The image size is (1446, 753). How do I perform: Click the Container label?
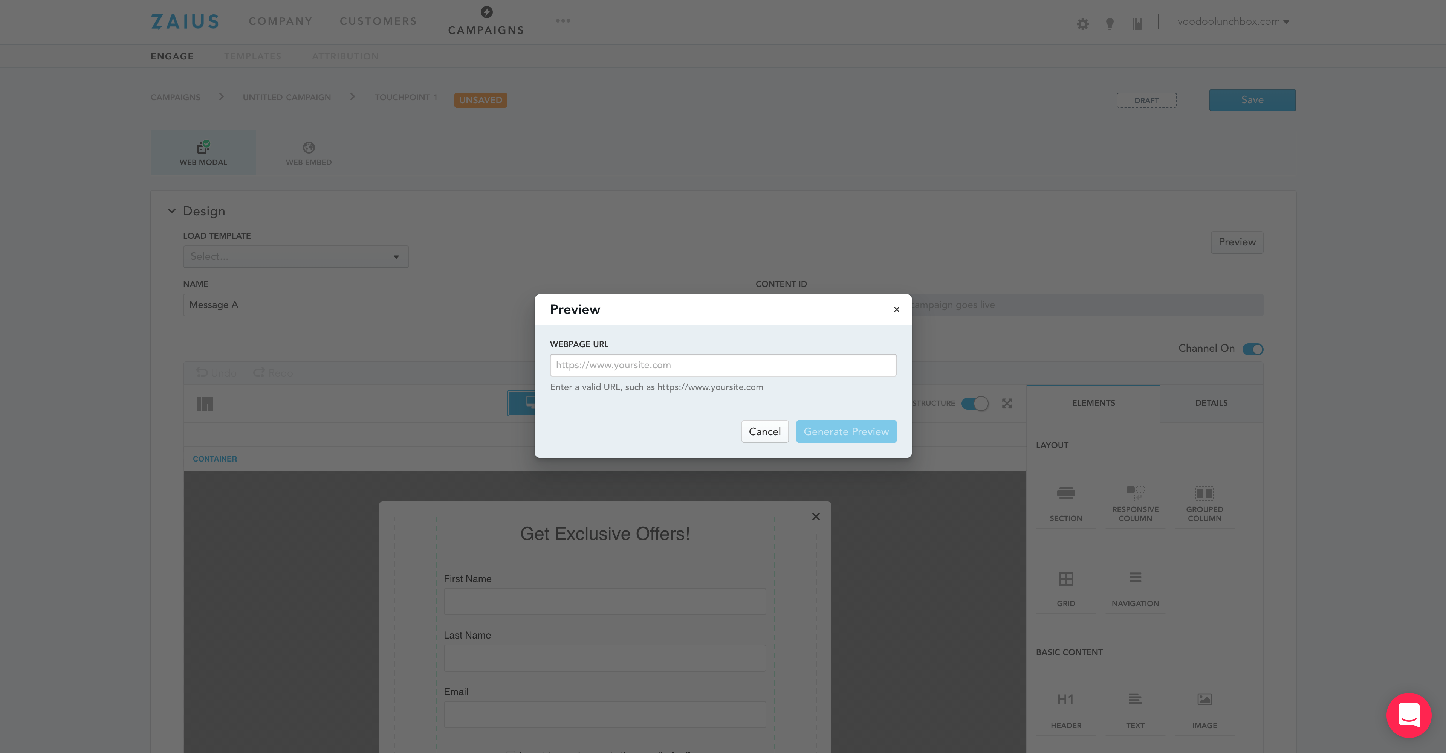pyautogui.click(x=215, y=459)
